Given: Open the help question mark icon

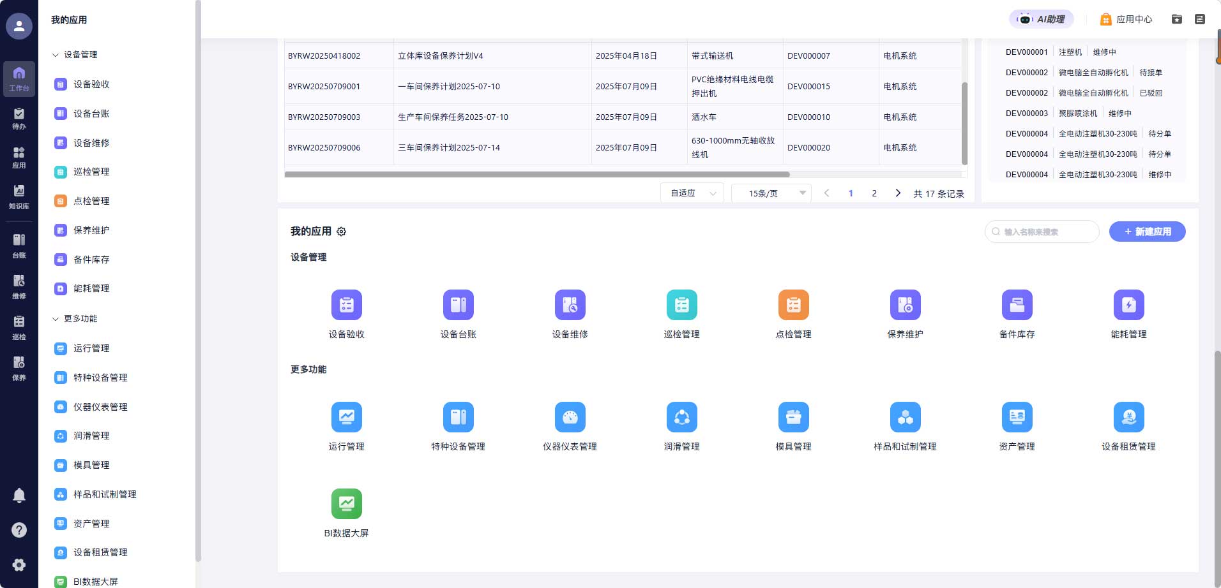Looking at the screenshot, I should [19, 530].
